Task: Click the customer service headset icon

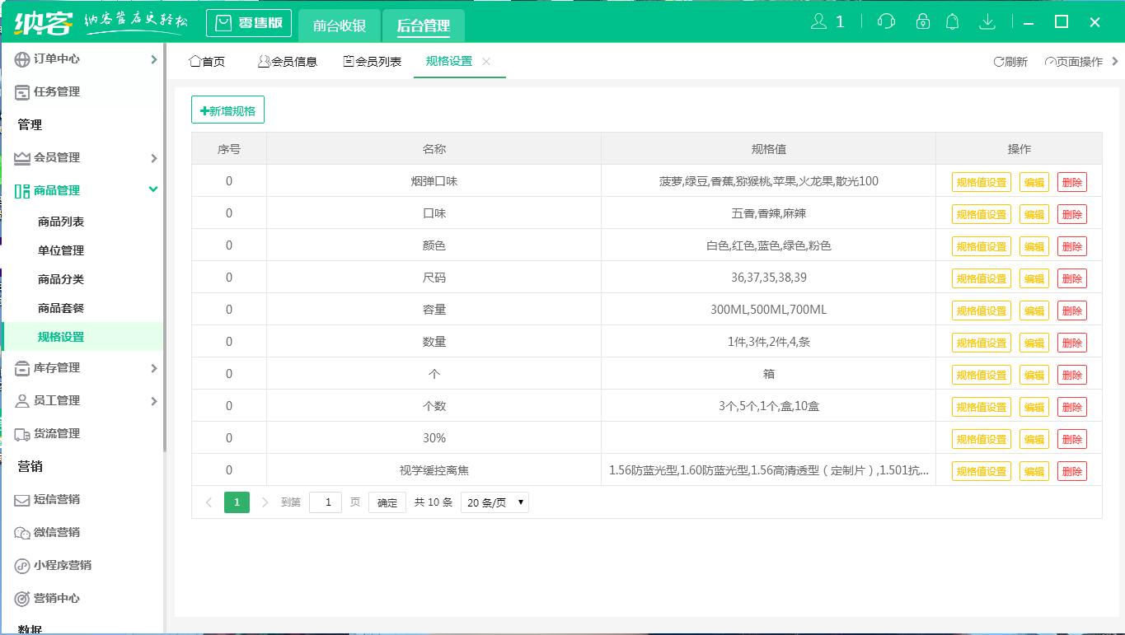Action: 886,21
